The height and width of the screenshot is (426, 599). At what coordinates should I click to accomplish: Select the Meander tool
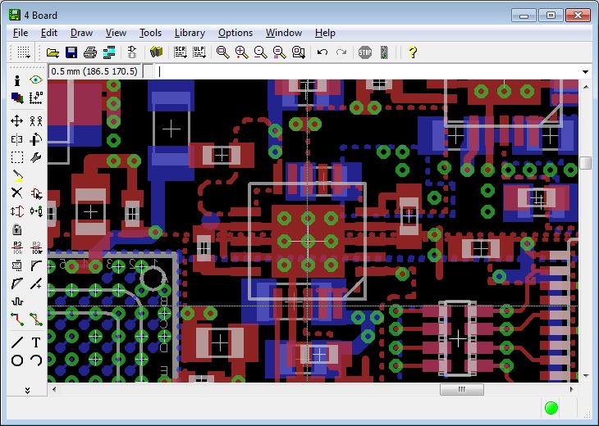pos(16,301)
